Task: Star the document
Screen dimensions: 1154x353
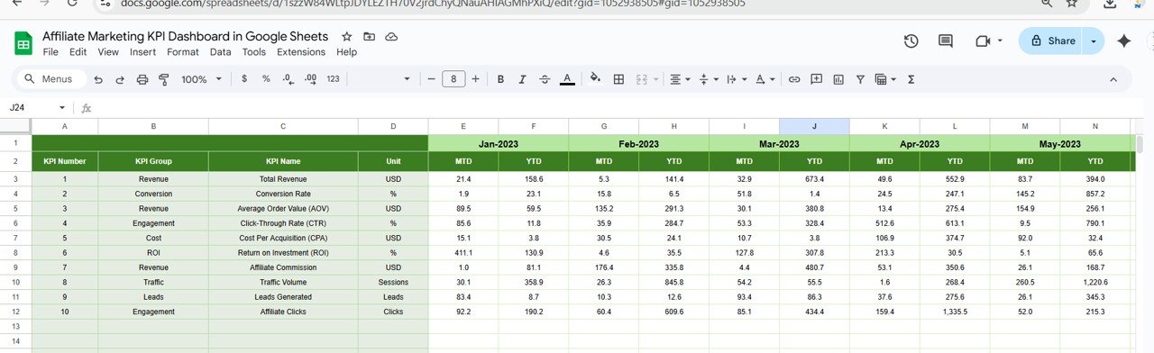Action: (x=347, y=37)
